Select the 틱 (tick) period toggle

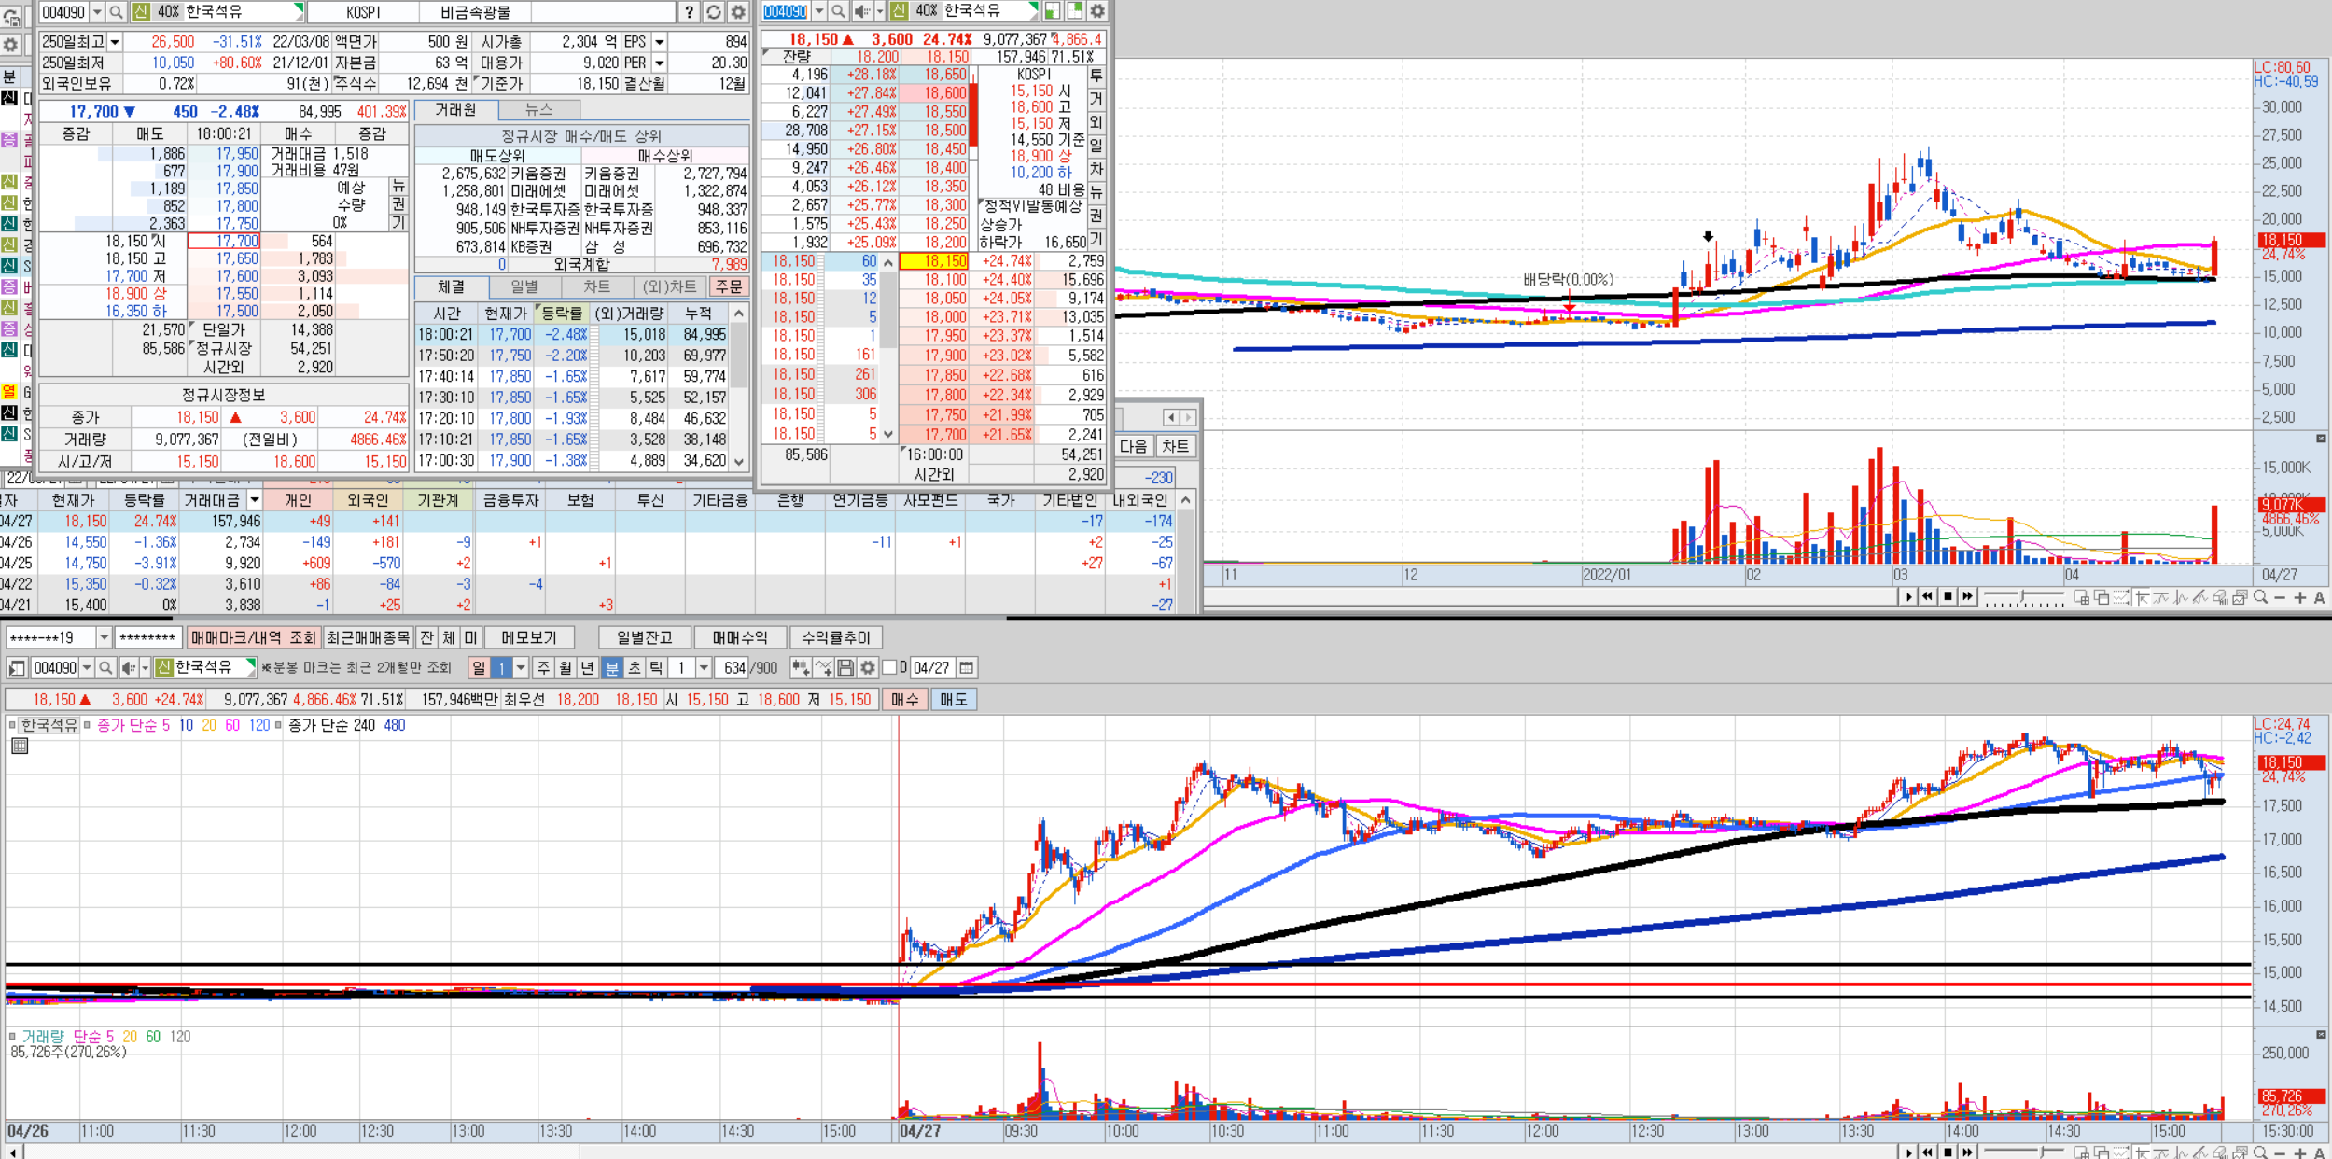pos(657,668)
